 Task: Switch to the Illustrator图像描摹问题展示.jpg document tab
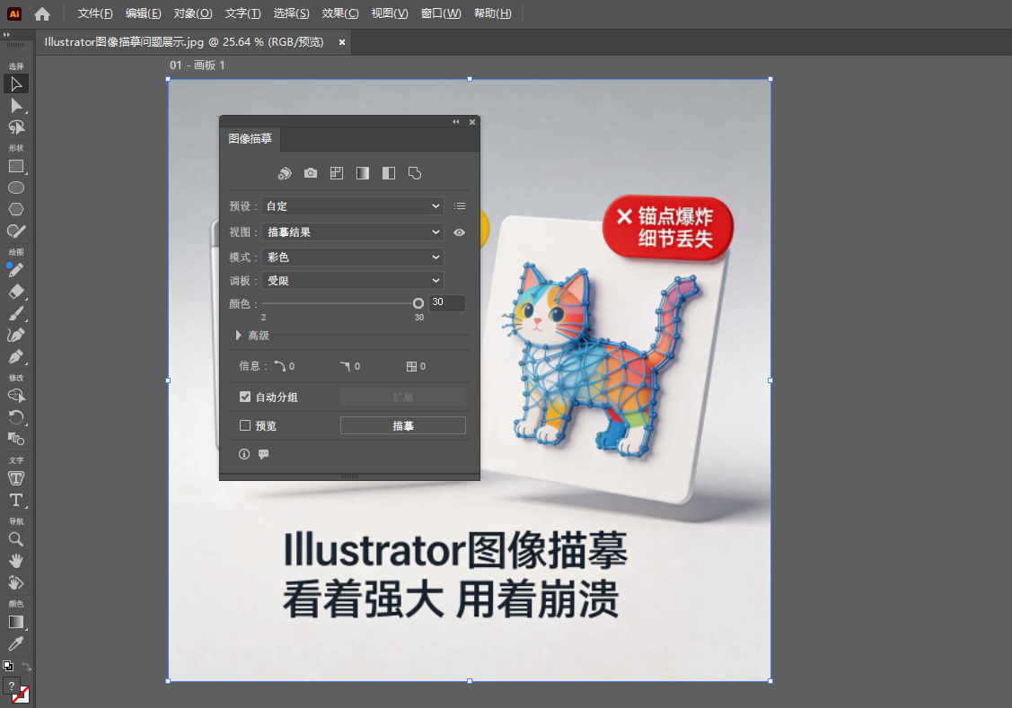coord(184,42)
